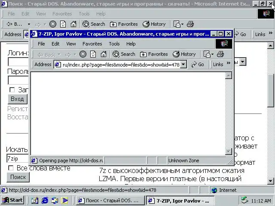Click Print icon in background Поиск window
The image size is (275, 206).
click(x=190, y=24)
